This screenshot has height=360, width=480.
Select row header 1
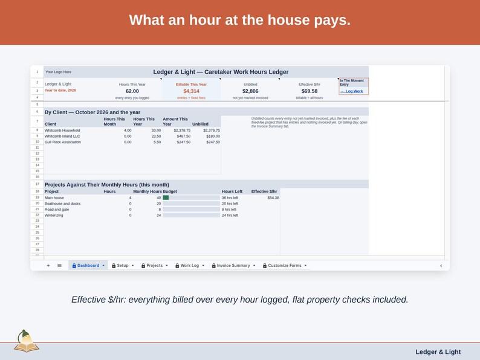[37, 72]
